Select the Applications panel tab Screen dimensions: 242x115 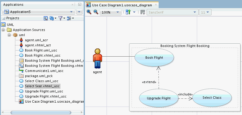[x=13, y=5]
